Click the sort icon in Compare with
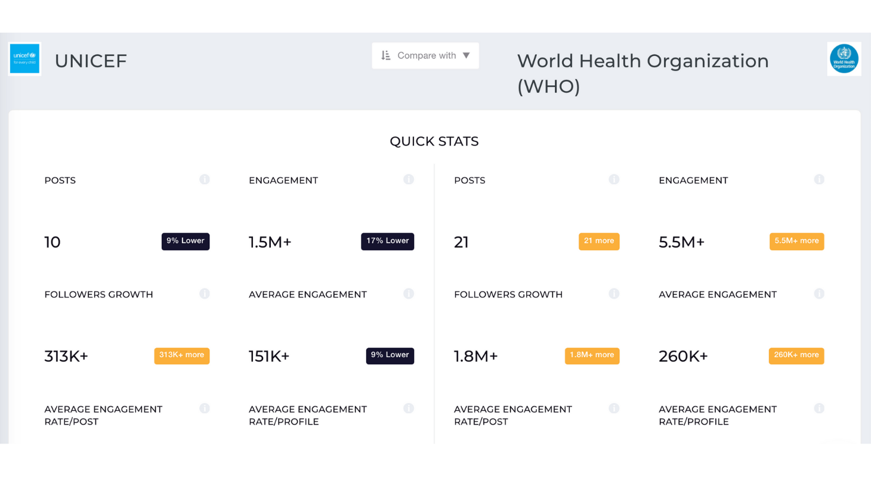This screenshot has width=871, height=477. click(x=386, y=55)
